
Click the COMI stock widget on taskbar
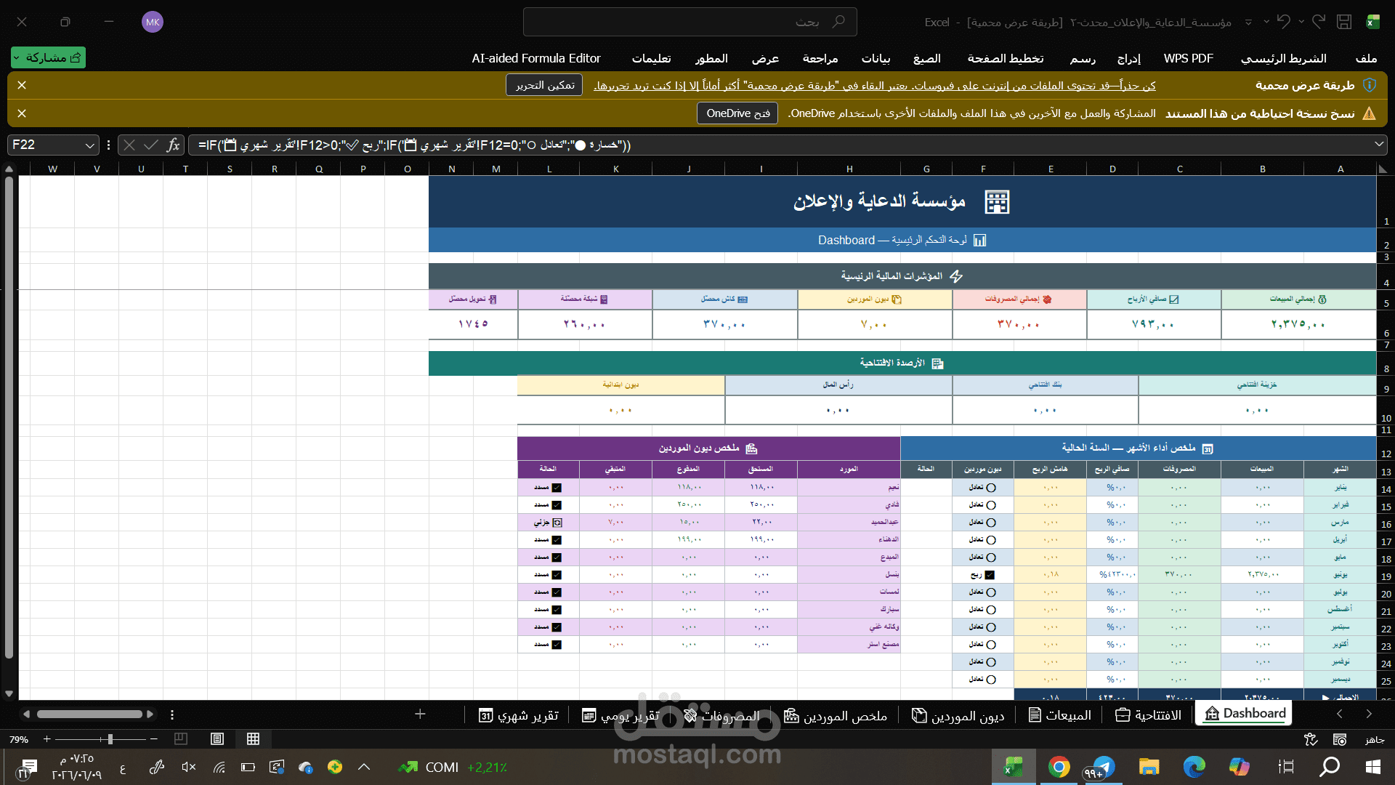click(452, 767)
